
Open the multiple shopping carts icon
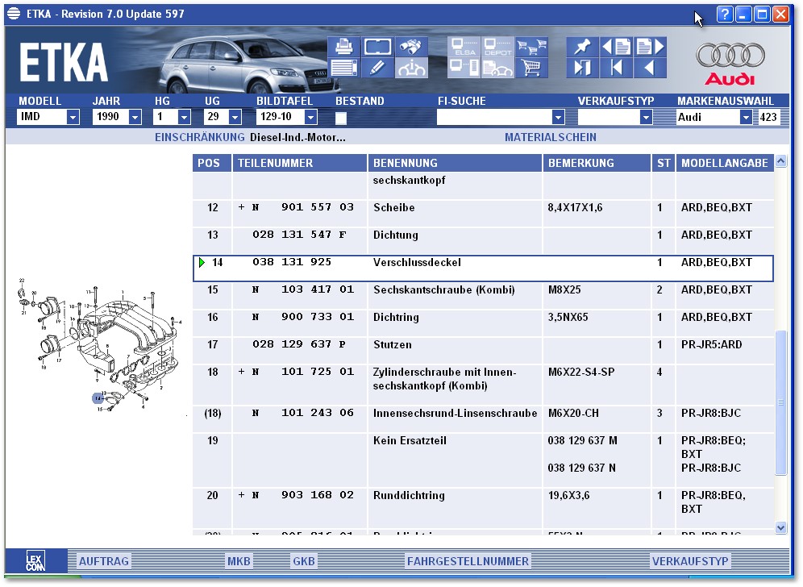pos(531,47)
